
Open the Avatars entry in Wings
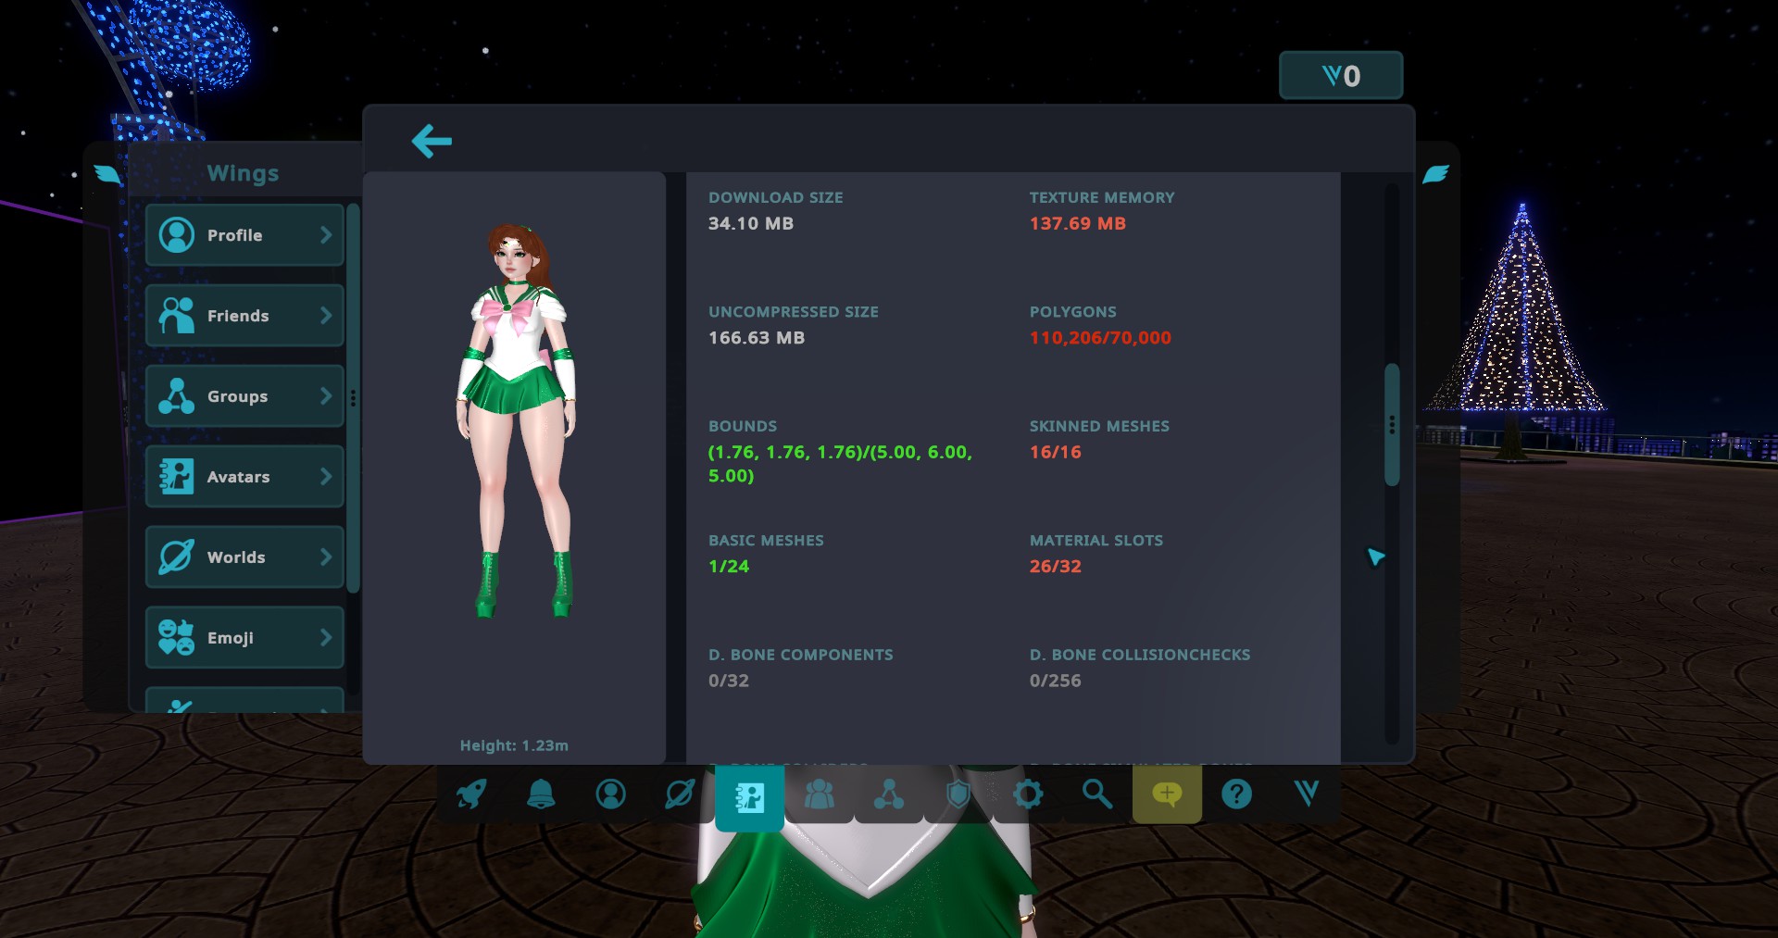pos(244,477)
